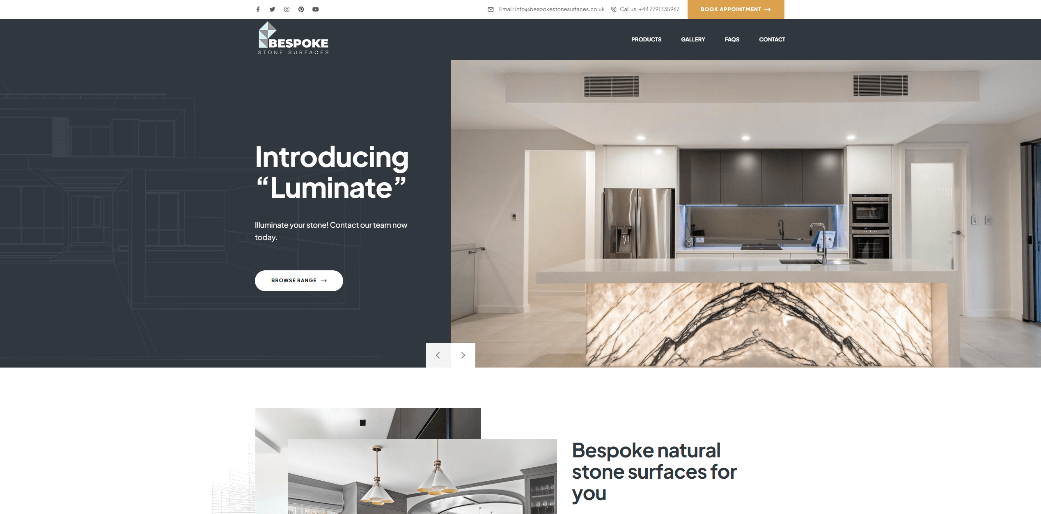
Task: Click the FAQS tab in navigation
Action: 731,39
